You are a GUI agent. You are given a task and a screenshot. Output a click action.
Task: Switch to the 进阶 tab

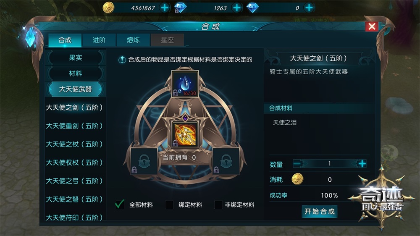pyautogui.click(x=99, y=40)
